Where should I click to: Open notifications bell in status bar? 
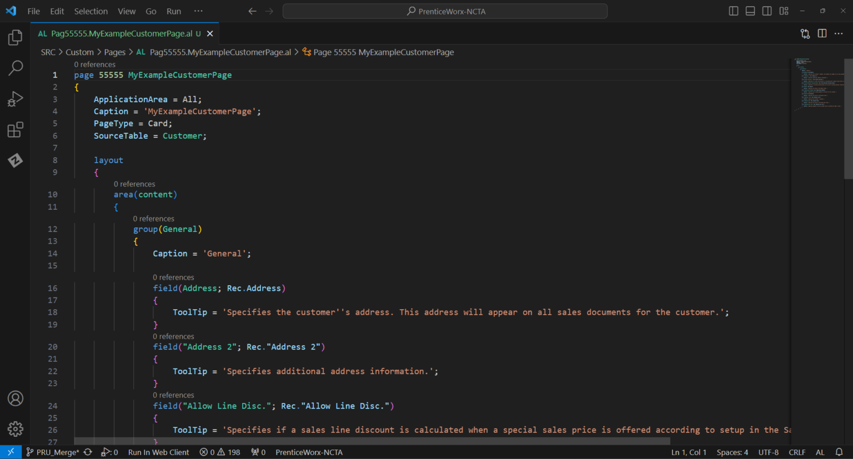coord(839,452)
